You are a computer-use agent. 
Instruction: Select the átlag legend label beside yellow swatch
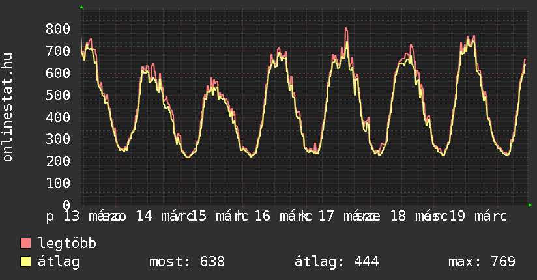pyautogui.click(x=59, y=262)
